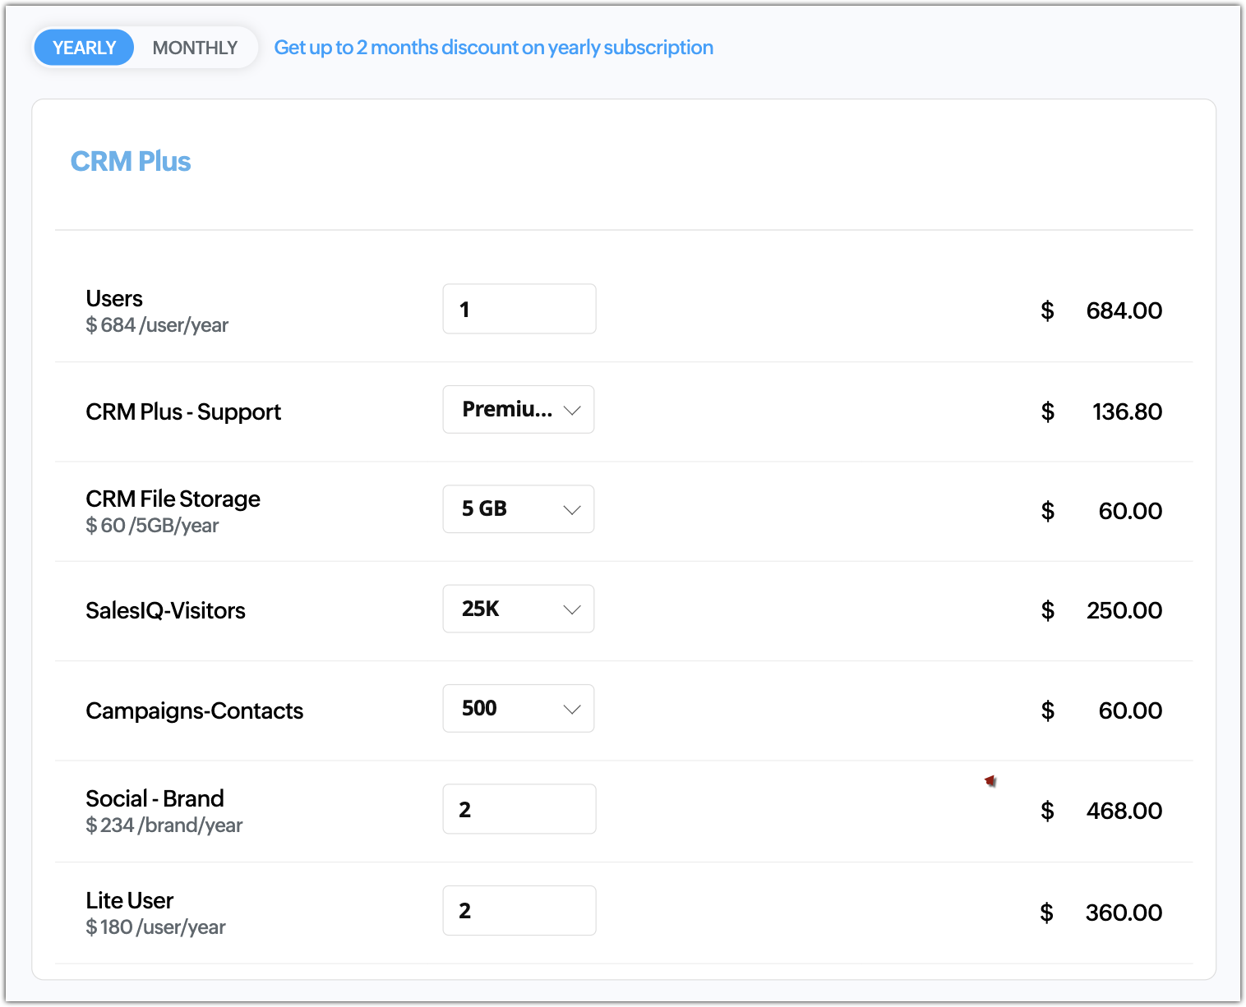The image size is (1246, 1007).
Task: Edit the Users quantity field
Action: click(x=519, y=309)
